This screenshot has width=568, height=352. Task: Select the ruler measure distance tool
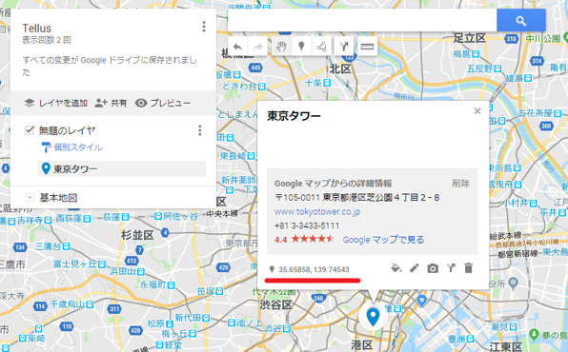pos(367,47)
